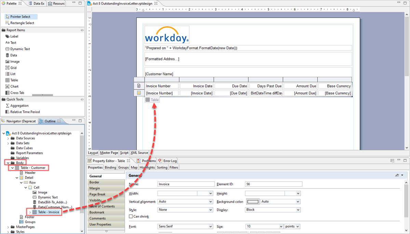This screenshot has height=234, width=410.
Task: Open the Problems view tab
Action: (147, 161)
